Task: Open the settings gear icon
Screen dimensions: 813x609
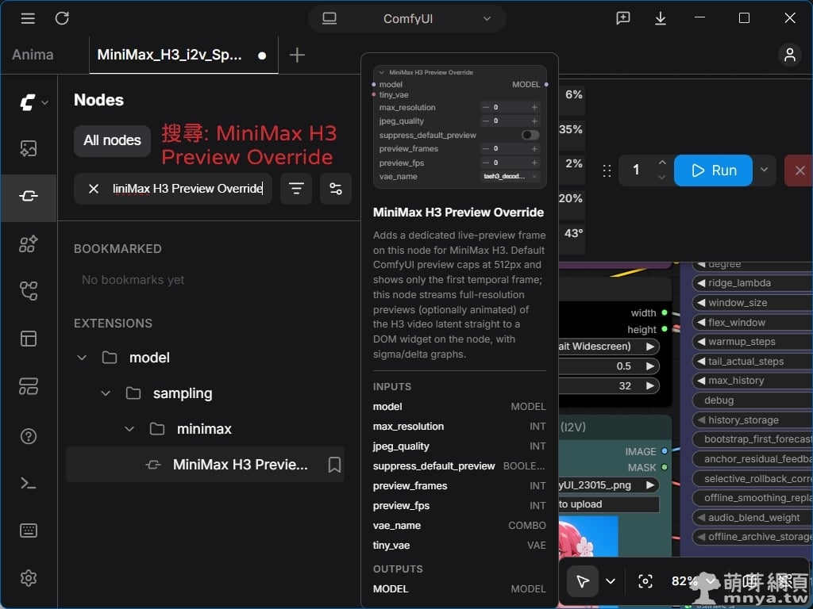Action: pos(29,578)
